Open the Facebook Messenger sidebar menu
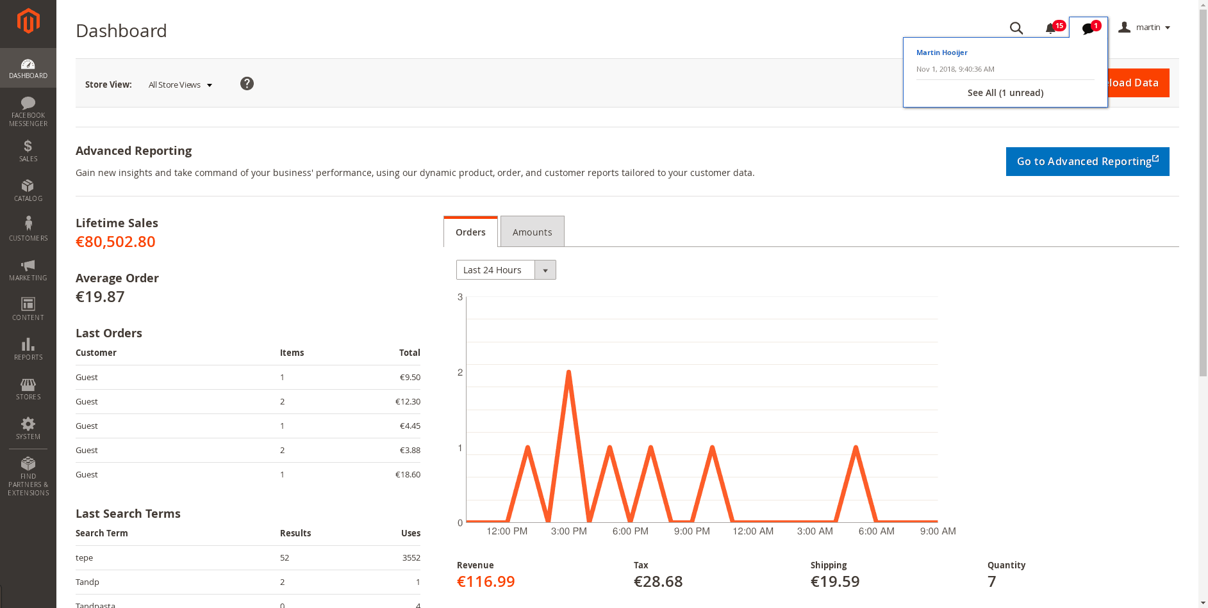Image resolution: width=1208 pixels, height=608 pixels. 28,111
